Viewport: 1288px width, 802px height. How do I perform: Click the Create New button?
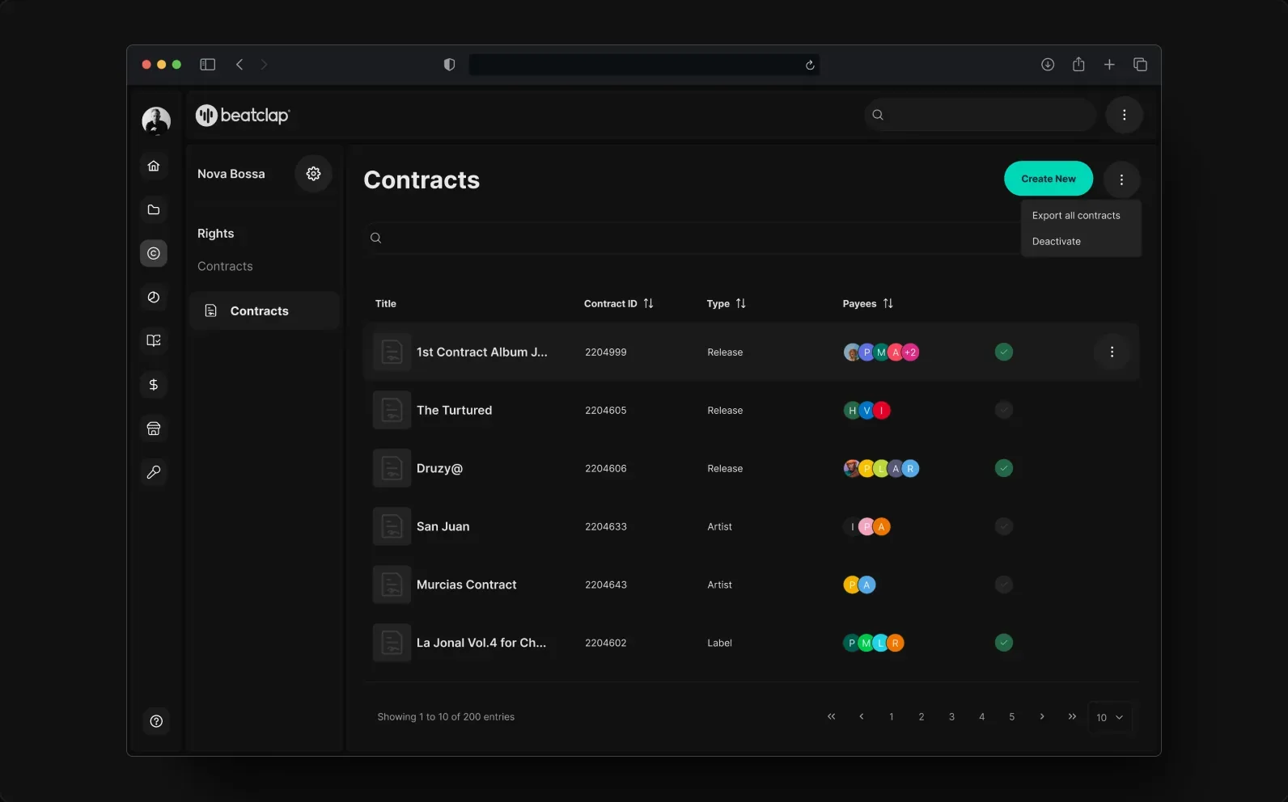[1049, 179]
